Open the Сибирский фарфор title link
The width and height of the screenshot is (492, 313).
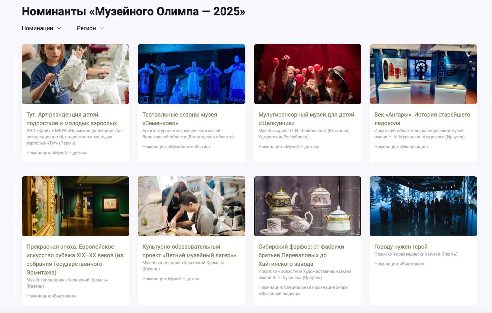click(301, 255)
